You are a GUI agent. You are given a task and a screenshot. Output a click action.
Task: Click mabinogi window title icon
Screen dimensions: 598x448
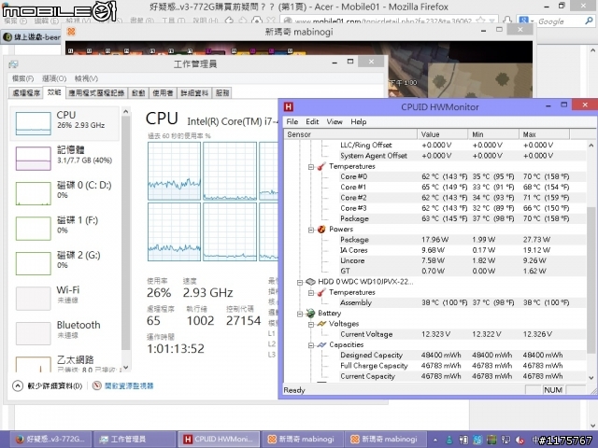(x=71, y=32)
